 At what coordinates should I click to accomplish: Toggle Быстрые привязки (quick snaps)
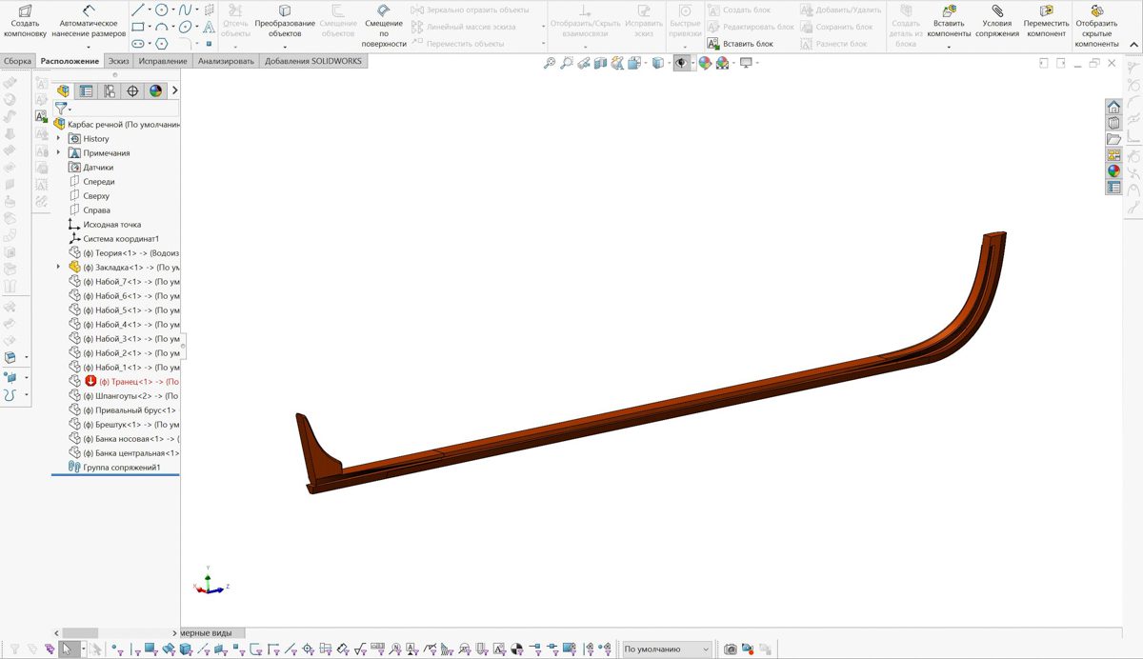coord(684,11)
